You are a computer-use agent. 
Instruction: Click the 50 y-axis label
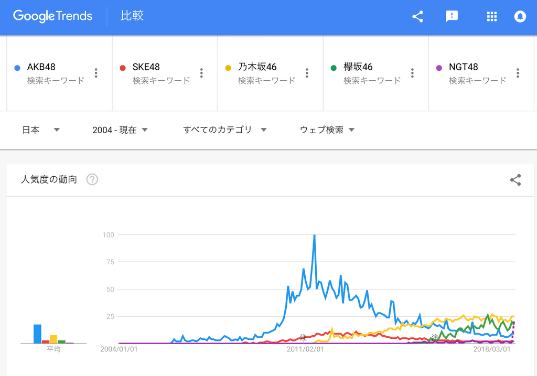(110, 289)
